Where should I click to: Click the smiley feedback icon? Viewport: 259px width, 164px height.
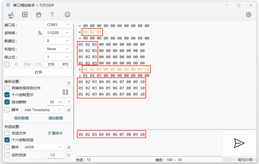coord(67,15)
